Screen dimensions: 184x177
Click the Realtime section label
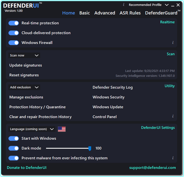[x=167, y=22]
